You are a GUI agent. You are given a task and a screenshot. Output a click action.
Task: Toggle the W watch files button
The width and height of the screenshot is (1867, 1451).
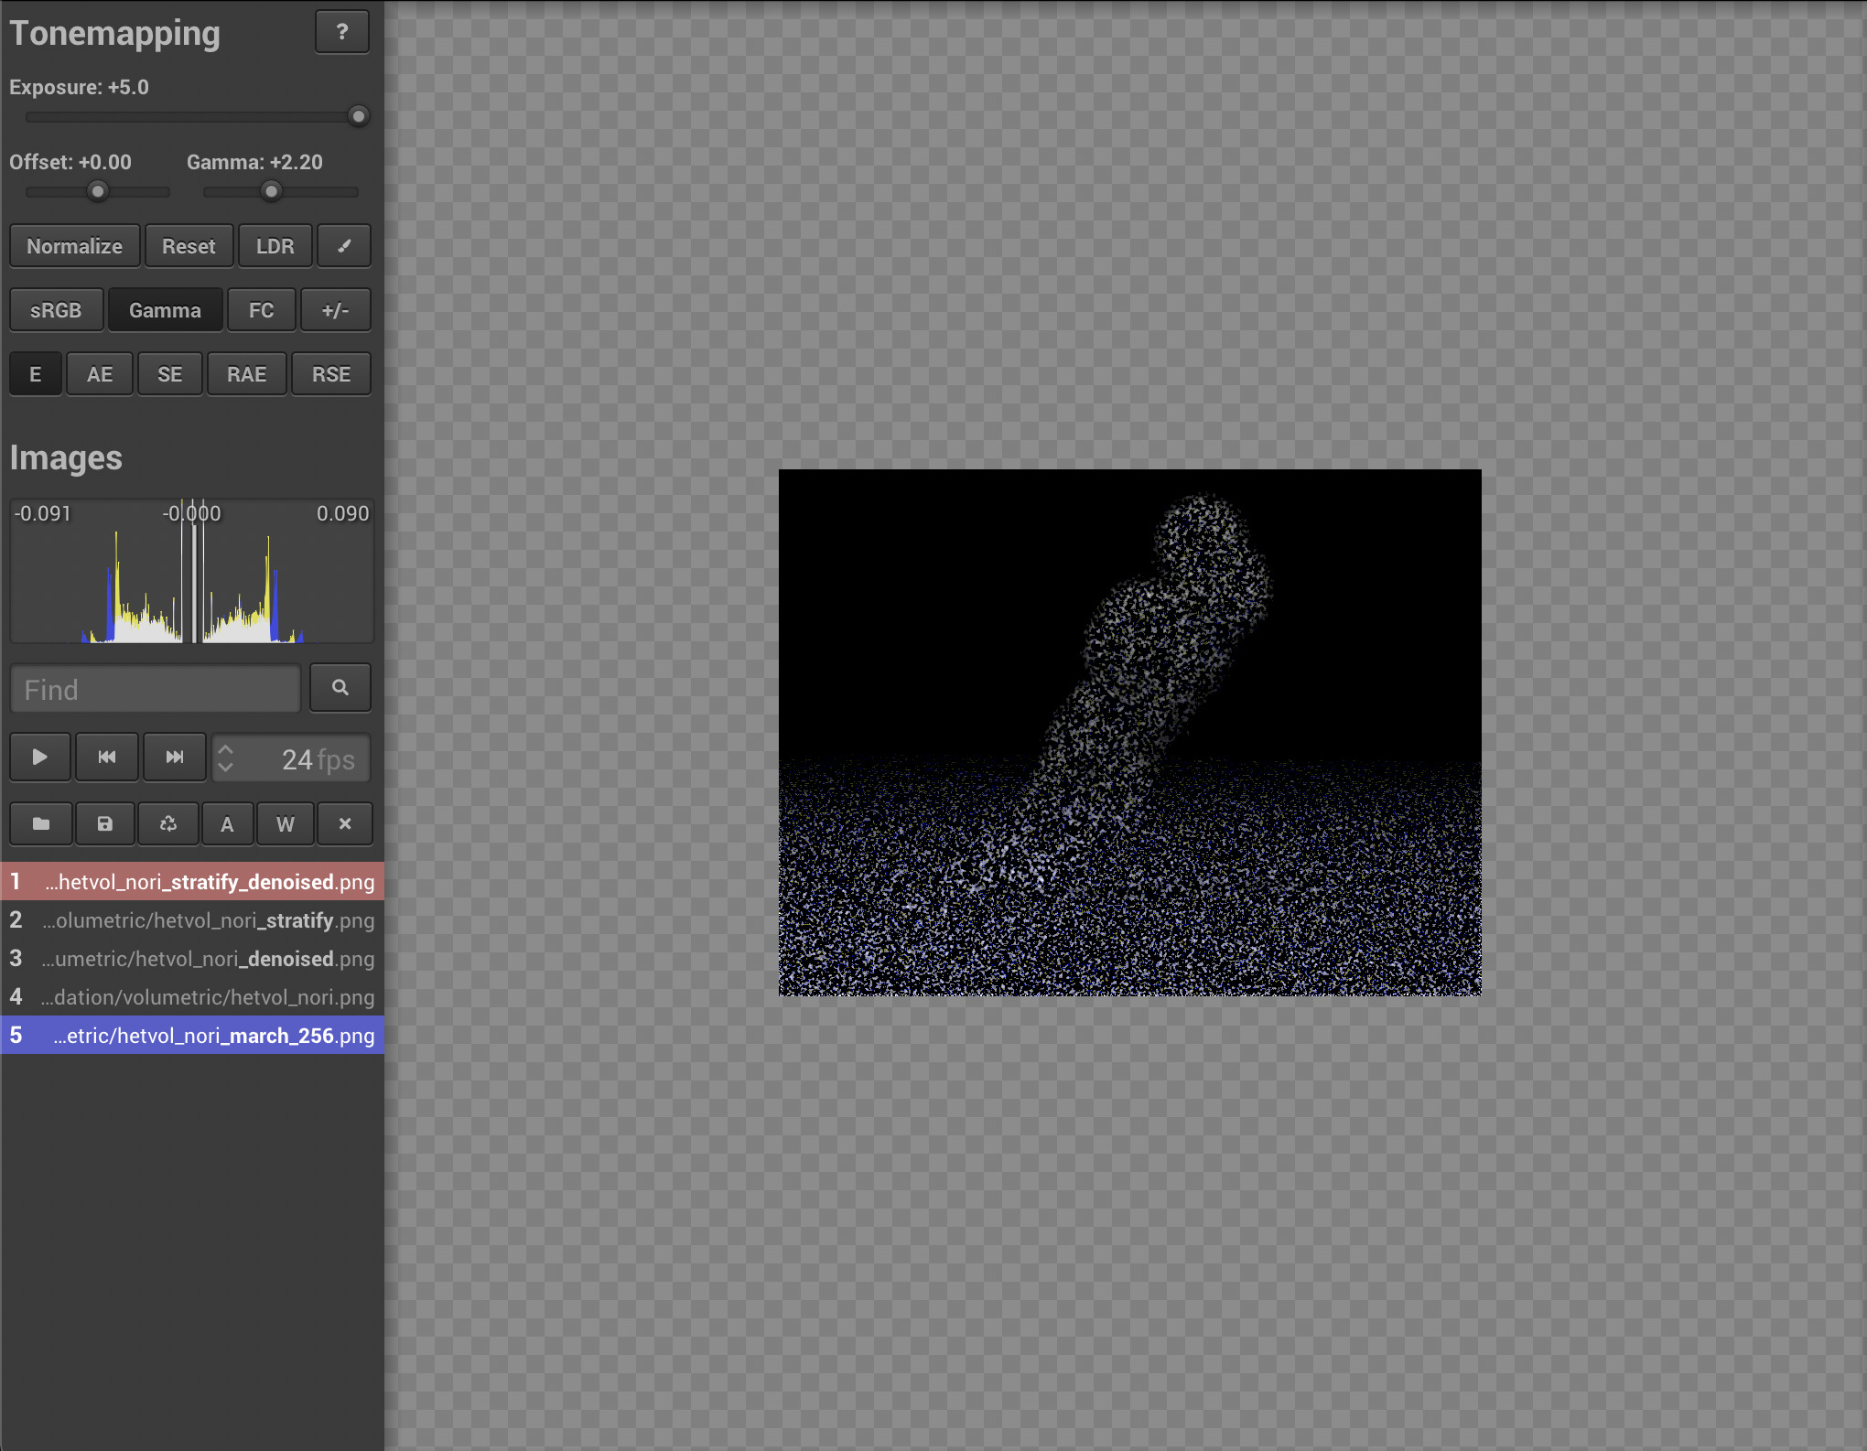click(286, 824)
